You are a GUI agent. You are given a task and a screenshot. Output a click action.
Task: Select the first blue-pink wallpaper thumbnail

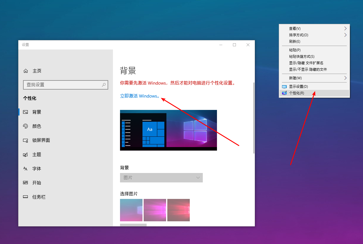tap(131, 210)
